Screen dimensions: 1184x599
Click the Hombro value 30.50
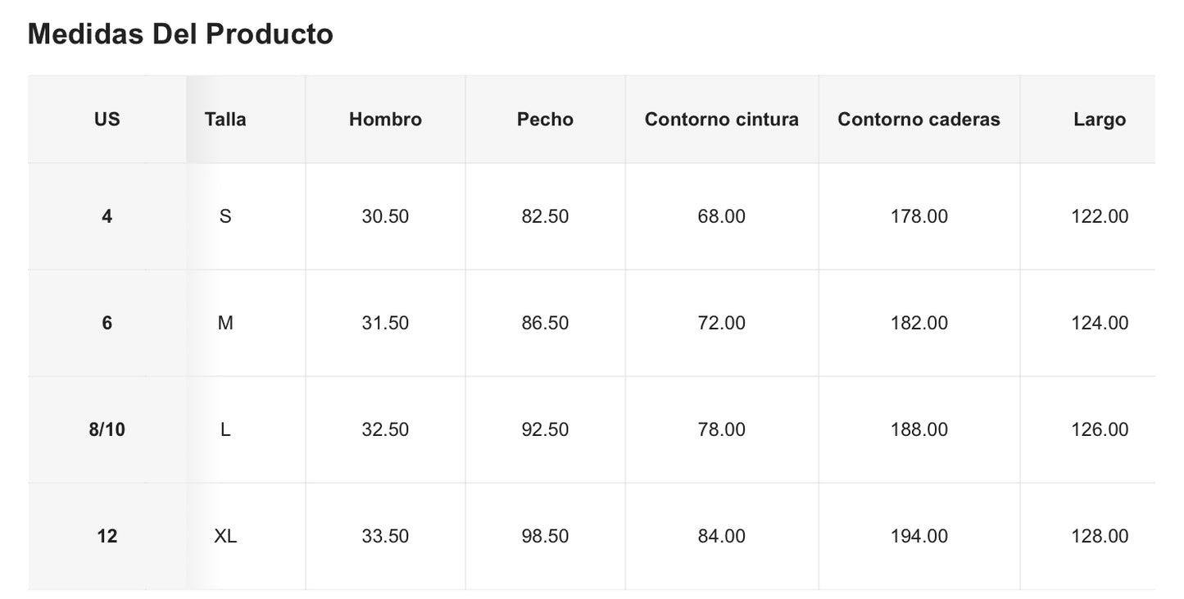(385, 216)
